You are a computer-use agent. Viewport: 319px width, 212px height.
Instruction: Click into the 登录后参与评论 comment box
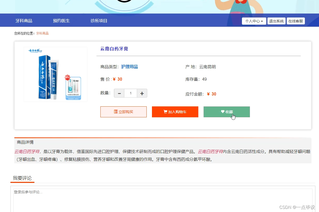[x=163, y=200]
